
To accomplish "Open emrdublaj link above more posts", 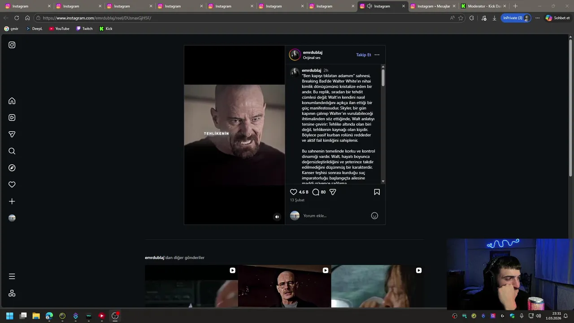I will [x=155, y=258].
